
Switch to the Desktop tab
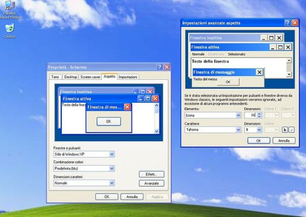click(70, 77)
